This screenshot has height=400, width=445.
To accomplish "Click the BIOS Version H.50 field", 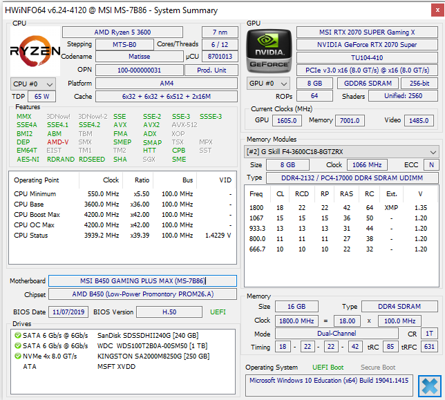I will (169, 312).
